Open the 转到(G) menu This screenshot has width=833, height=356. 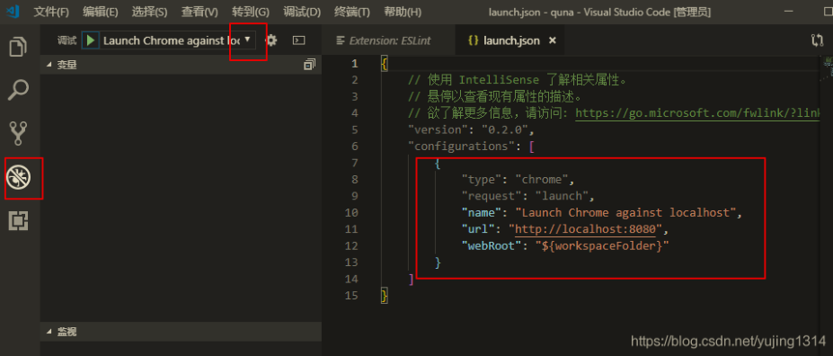[251, 12]
